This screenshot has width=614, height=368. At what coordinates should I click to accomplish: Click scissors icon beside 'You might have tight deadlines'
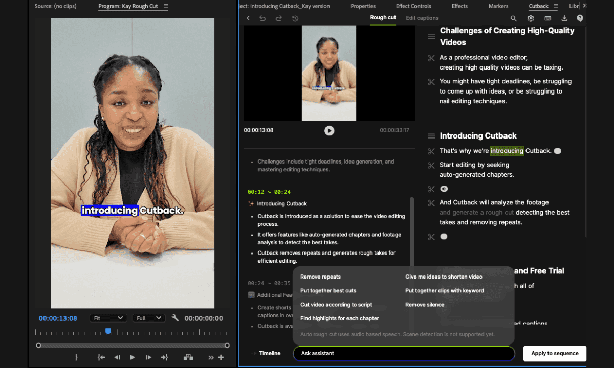(x=431, y=82)
